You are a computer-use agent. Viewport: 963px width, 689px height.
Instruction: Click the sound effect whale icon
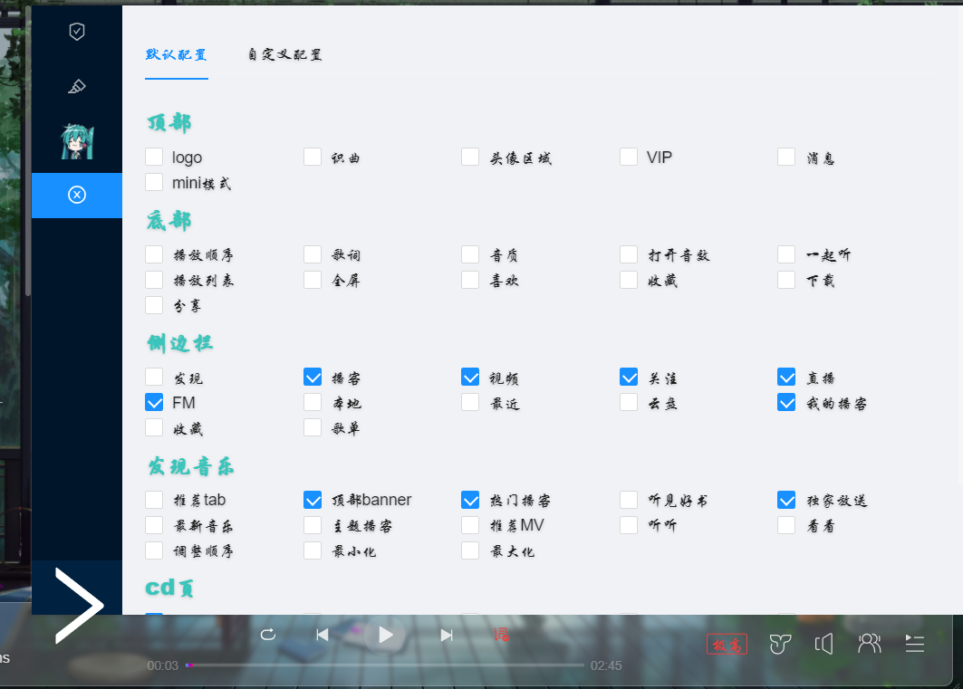tap(778, 644)
